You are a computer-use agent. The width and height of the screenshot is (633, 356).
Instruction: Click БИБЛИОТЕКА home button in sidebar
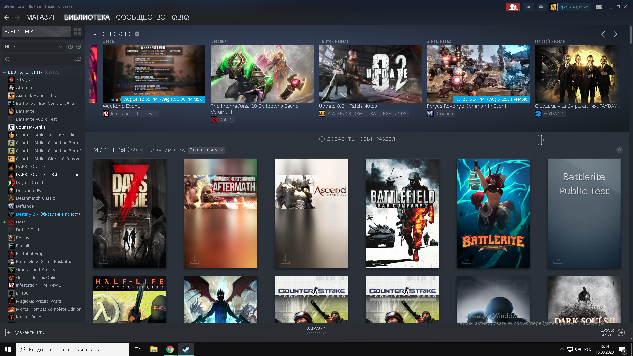coord(36,32)
